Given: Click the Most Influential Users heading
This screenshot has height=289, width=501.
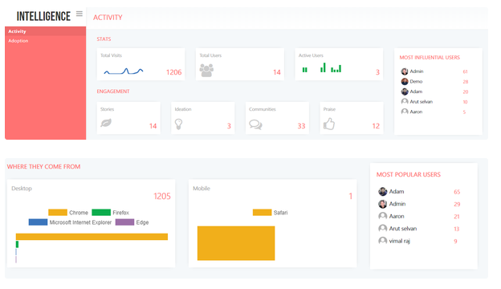Looking at the screenshot, I should tap(430, 58).
